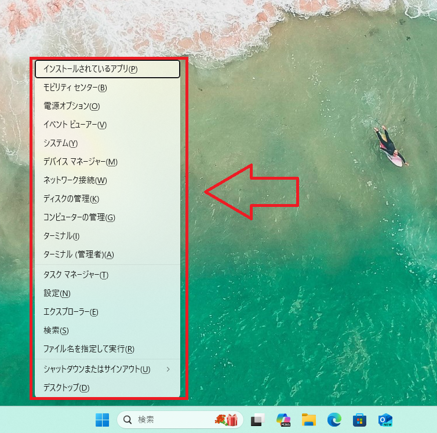Click the 検索 taskbar search field
The height and width of the screenshot is (433, 437).
tap(180, 420)
